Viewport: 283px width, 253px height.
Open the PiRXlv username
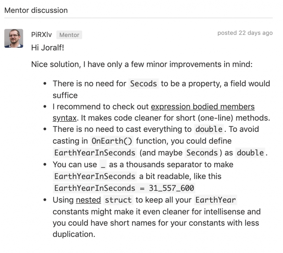point(41,35)
